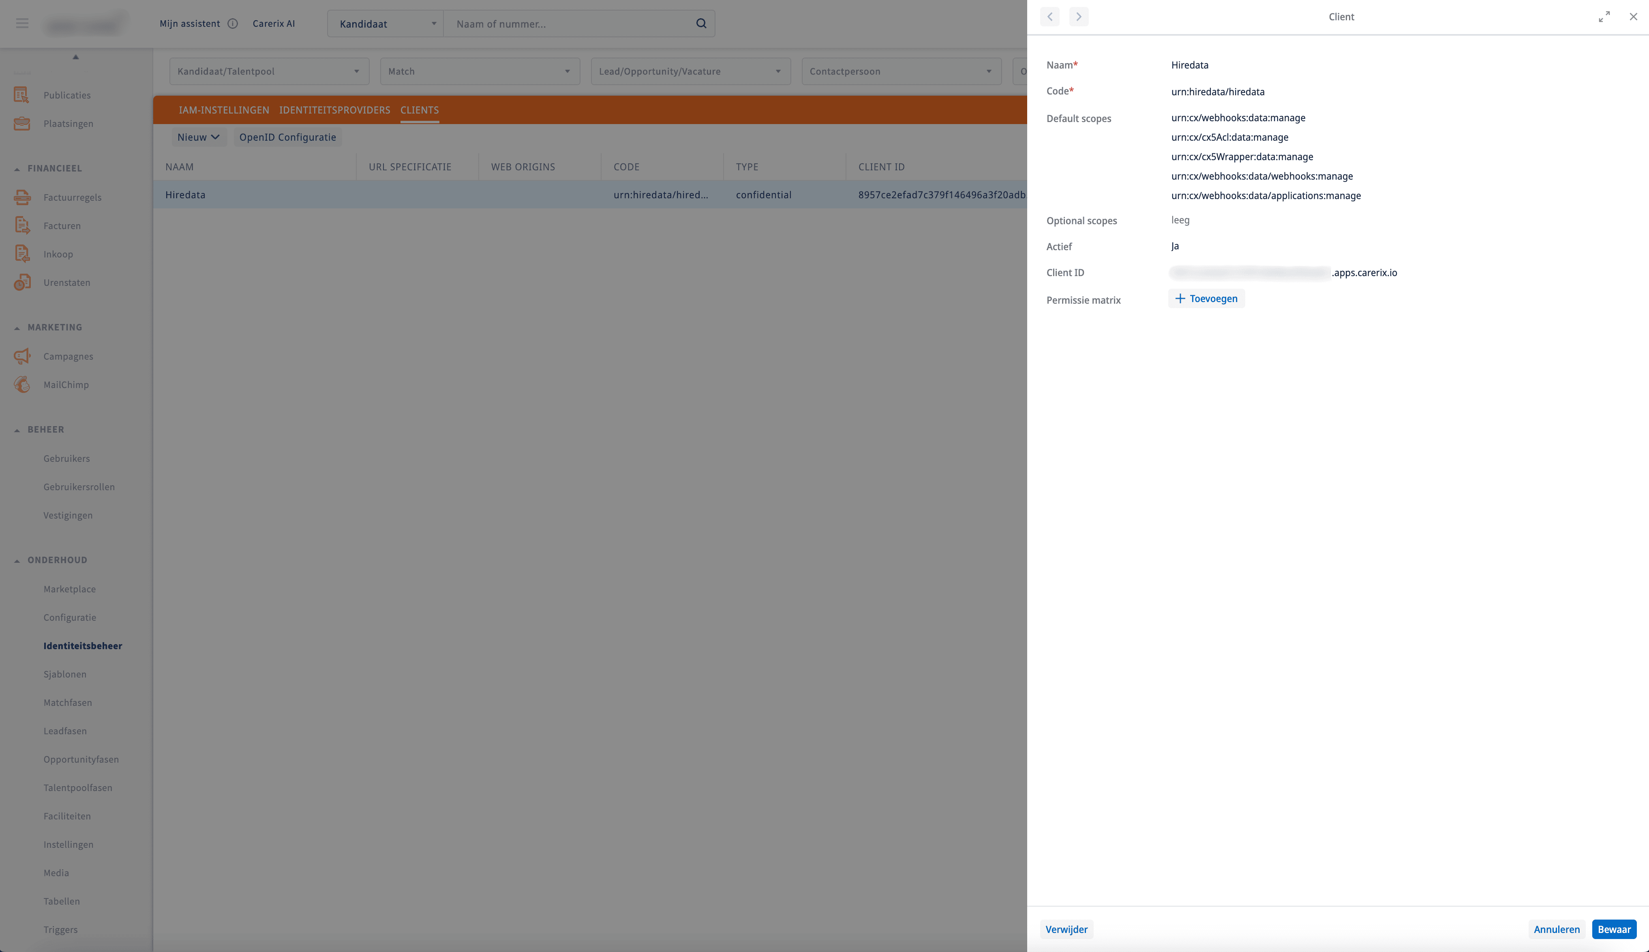Collapse the ONDERHOUD section
This screenshot has width=1649, height=952.
point(17,560)
